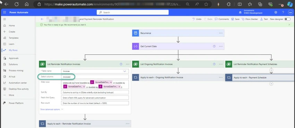Image resolution: width=295 pixels, height=128 pixels.
Task: Insert step below Apply to each Payment Schedule
Action: pos(271,84)
